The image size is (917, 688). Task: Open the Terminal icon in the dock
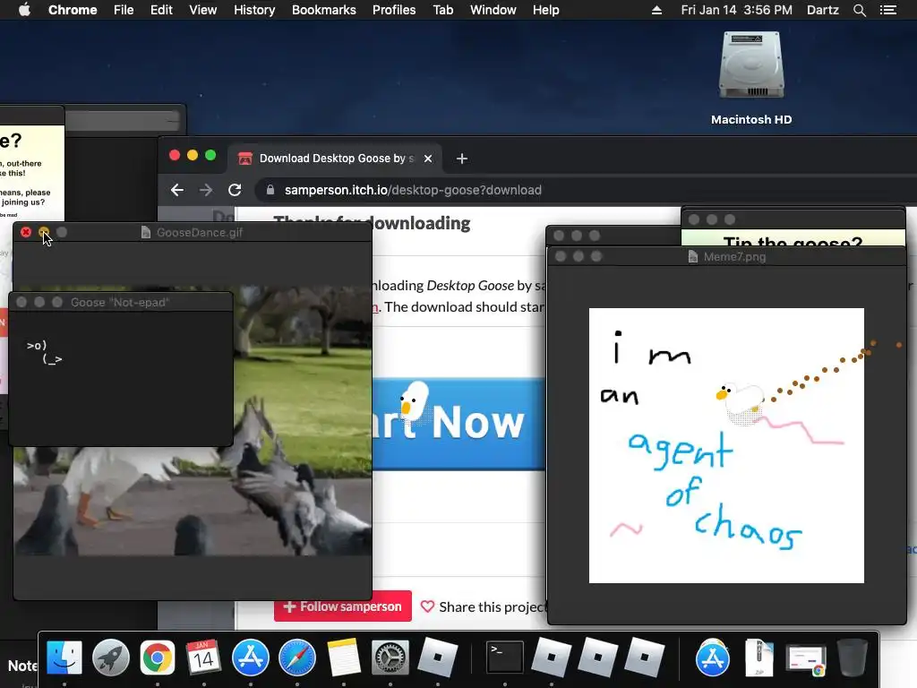(x=505, y=658)
